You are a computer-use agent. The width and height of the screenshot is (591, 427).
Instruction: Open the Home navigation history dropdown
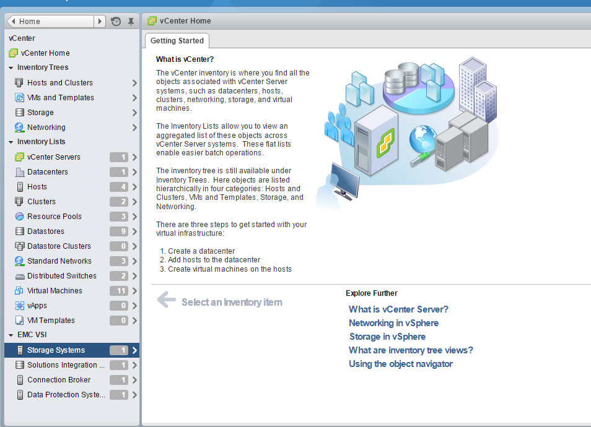[x=100, y=22]
